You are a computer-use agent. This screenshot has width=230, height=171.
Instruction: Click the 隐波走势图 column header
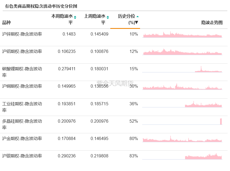[212, 22]
